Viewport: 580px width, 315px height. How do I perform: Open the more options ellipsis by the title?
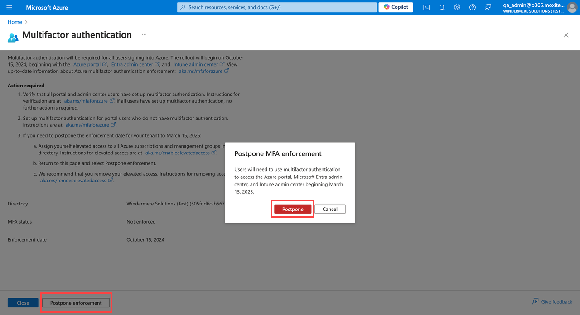tap(144, 35)
